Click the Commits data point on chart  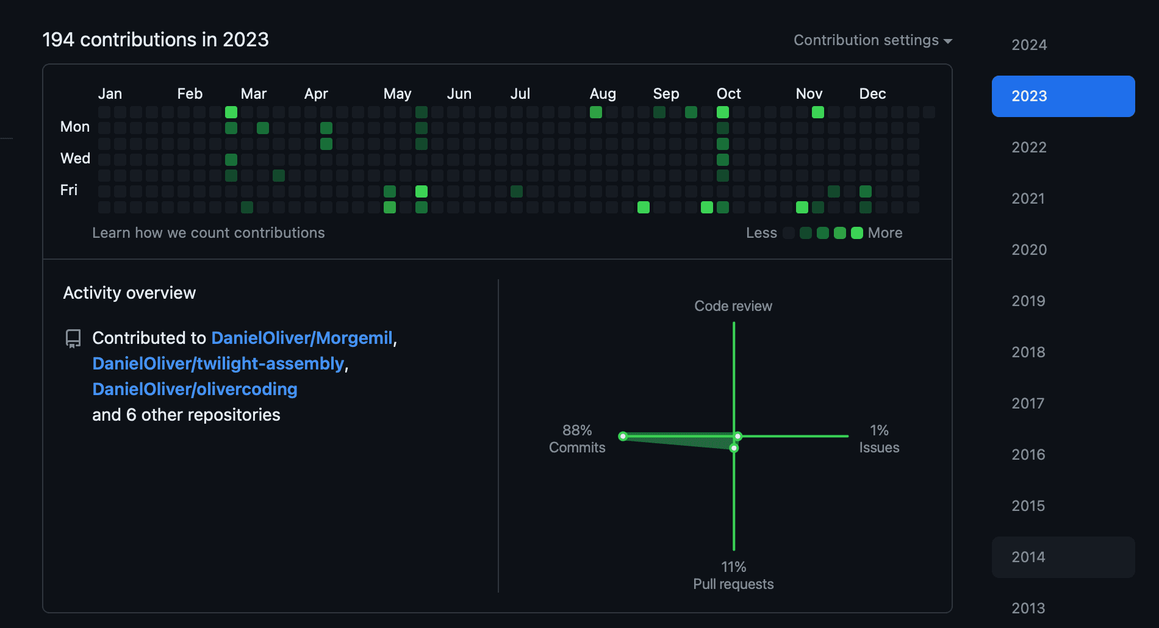623,436
